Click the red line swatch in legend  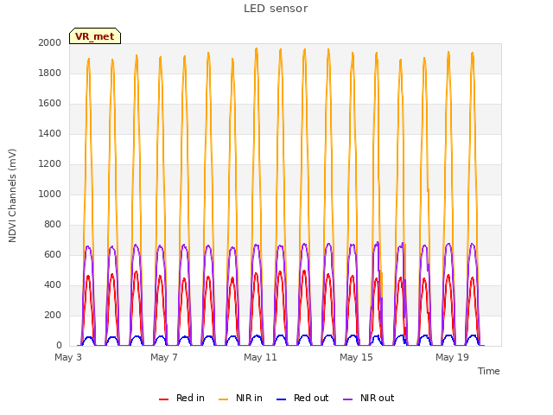[x=163, y=399]
